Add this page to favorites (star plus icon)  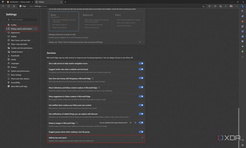point(203,6)
